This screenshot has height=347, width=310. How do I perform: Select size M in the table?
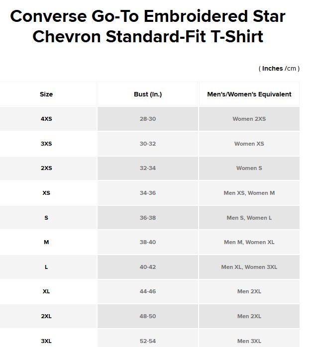(x=46, y=242)
